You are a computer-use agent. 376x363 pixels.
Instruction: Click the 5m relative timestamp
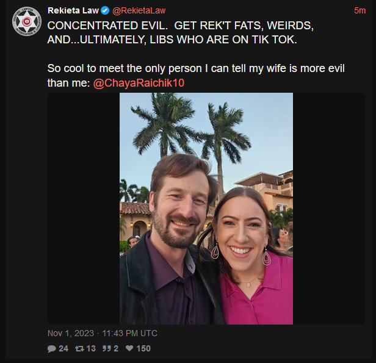[x=360, y=10]
